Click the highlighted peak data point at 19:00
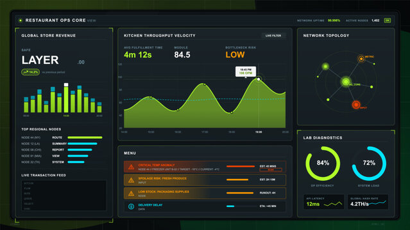This screenshot has width=410, height=230. 259,79
